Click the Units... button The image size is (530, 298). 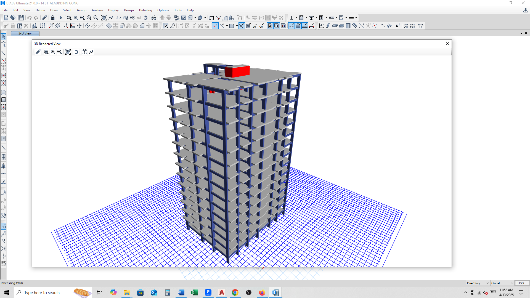(x=521, y=283)
